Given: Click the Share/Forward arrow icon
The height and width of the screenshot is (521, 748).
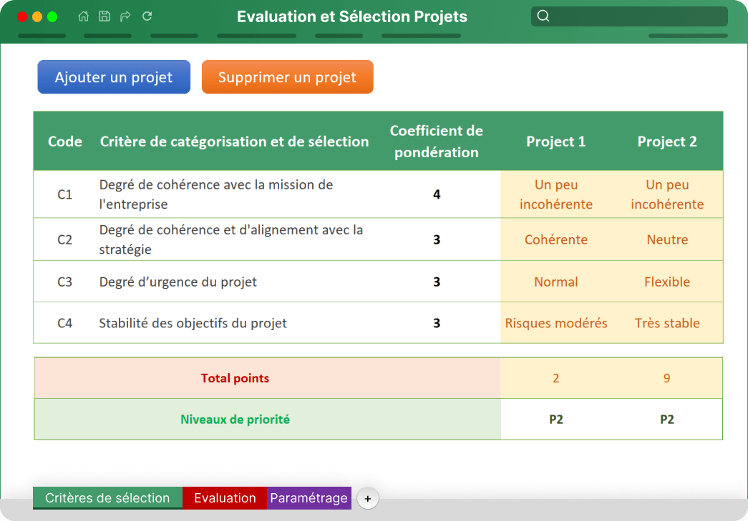Looking at the screenshot, I should coord(125,16).
